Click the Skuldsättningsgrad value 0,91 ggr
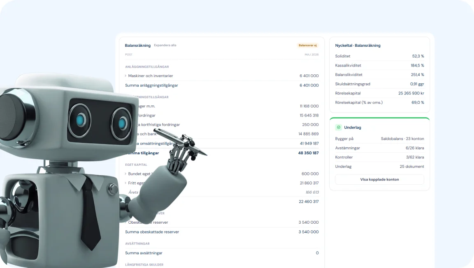This screenshot has height=268, width=474. 417,84
